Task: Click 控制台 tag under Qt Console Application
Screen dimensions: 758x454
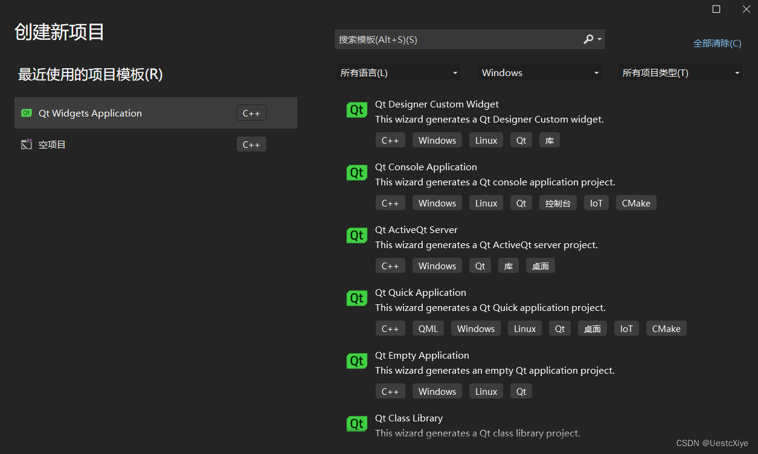Action: 558,203
